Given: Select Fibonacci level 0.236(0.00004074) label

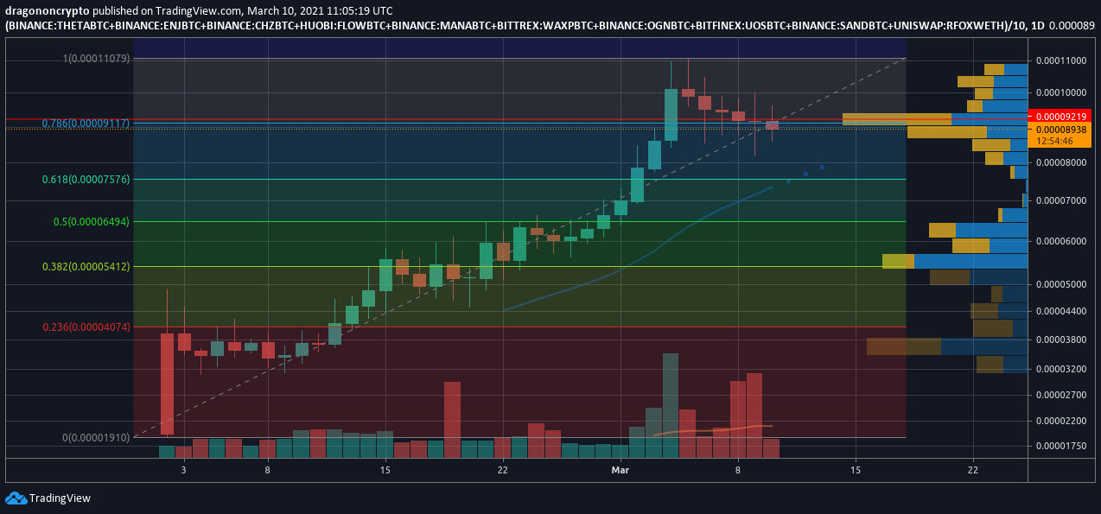Looking at the screenshot, I should 86,327.
